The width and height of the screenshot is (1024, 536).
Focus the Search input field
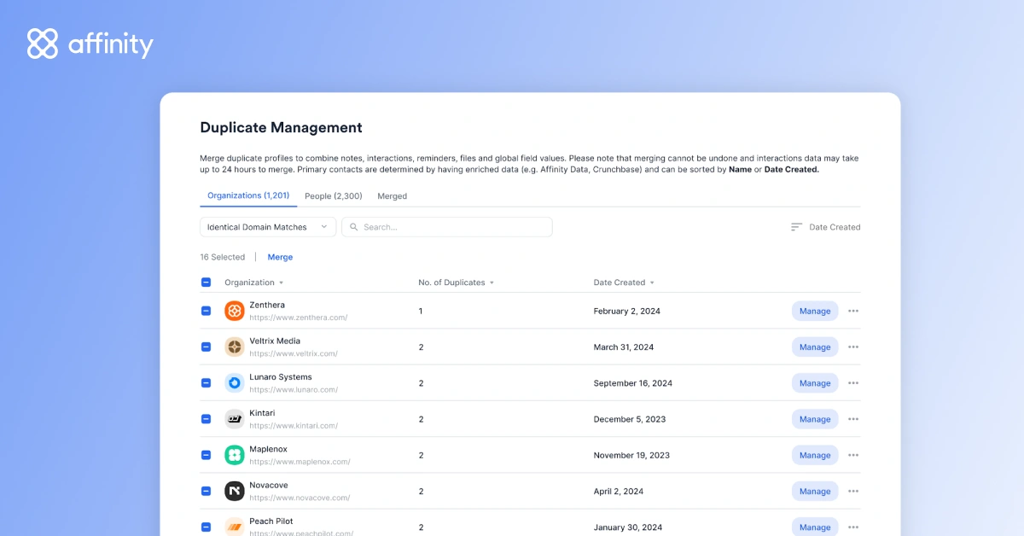[x=447, y=227]
